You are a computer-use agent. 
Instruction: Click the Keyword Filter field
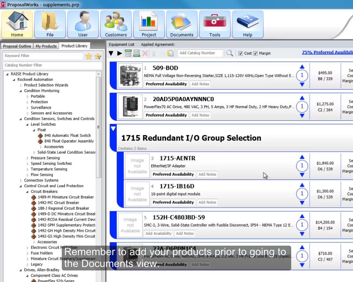coord(43,56)
